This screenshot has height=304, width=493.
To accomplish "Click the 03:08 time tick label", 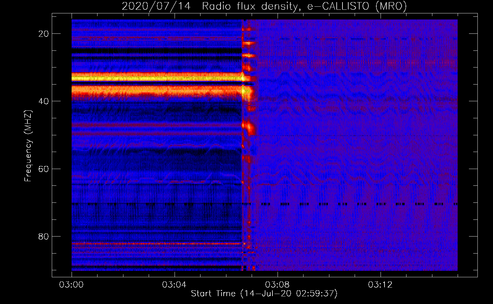I will (x=277, y=285).
